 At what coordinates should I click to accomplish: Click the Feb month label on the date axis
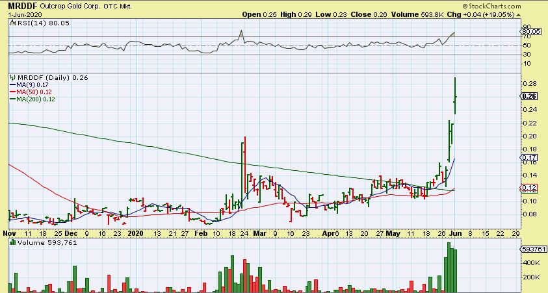coord(202,233)
